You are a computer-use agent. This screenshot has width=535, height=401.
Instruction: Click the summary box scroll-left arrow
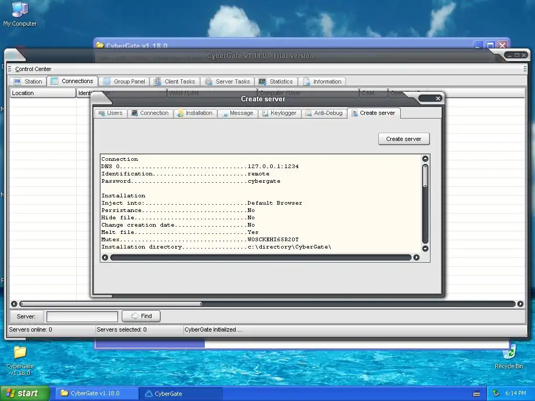point(105,257)
